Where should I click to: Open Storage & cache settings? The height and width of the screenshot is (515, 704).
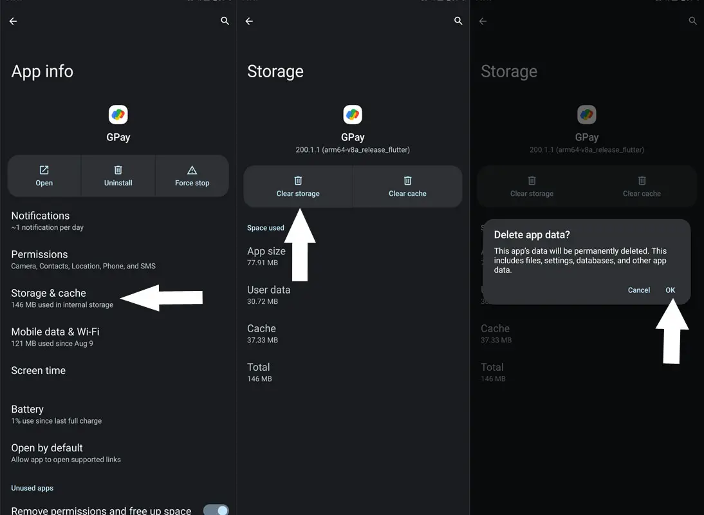118,298
